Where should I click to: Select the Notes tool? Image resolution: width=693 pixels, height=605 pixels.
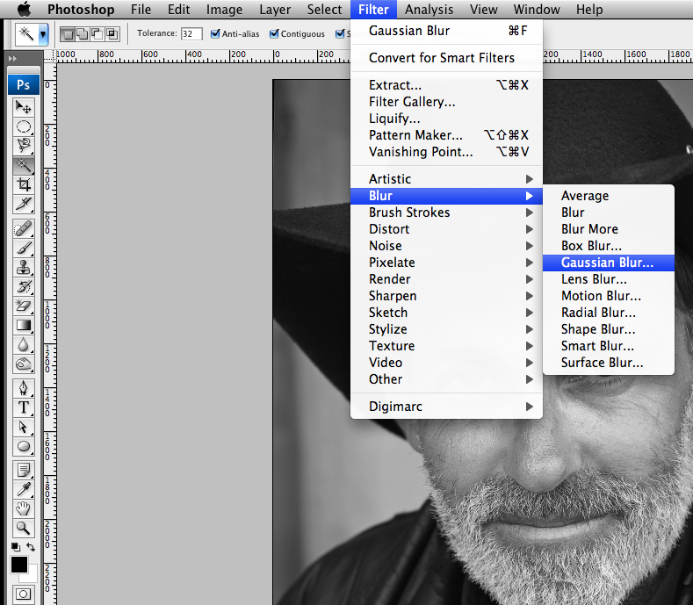point(23,470)
